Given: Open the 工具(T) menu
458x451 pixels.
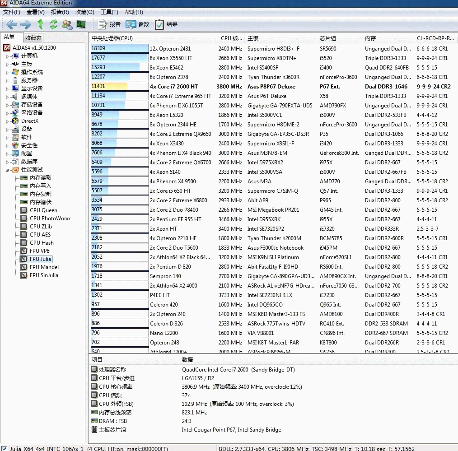Looking at the screenshot, I should (109, 12).
